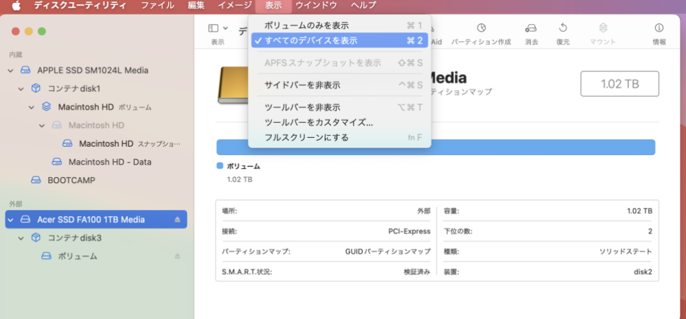Viewport: 686px width, 319px height.
Task: Click GUID パーティションマップ value
Action: [388, 252]
